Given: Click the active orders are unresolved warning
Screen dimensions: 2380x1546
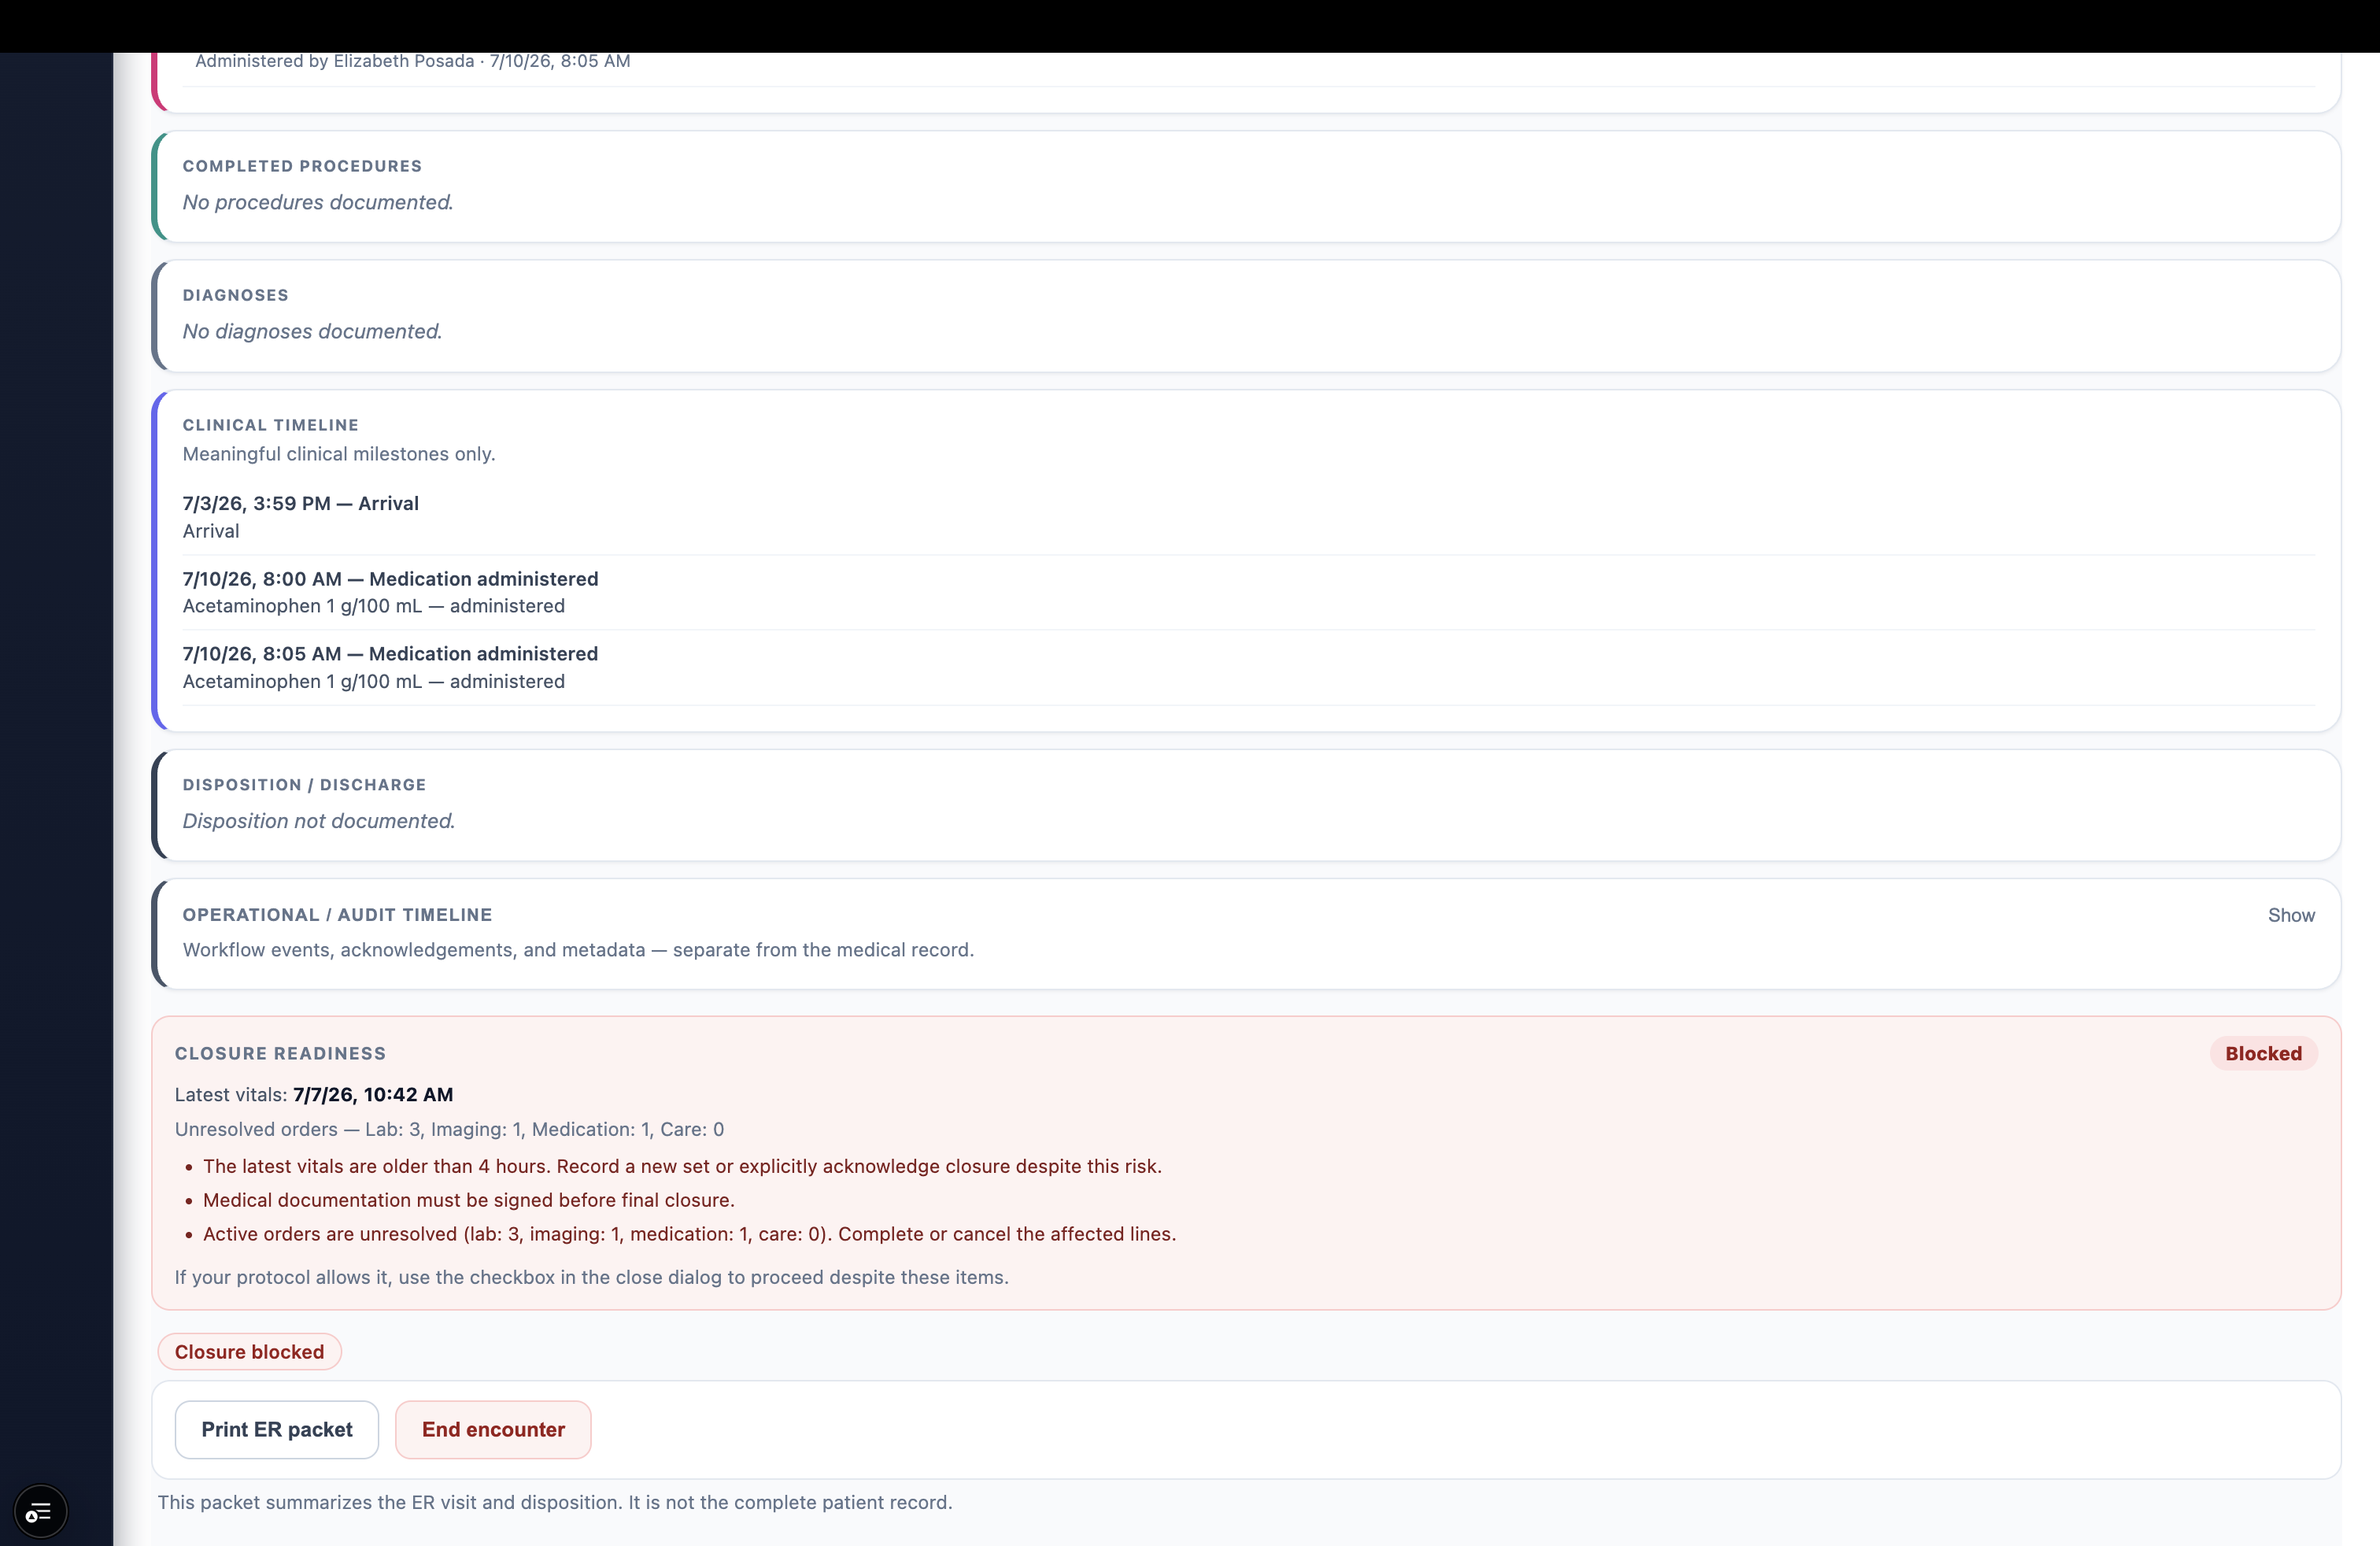Looking at the screenshot, I should [x=689, y=1234].
